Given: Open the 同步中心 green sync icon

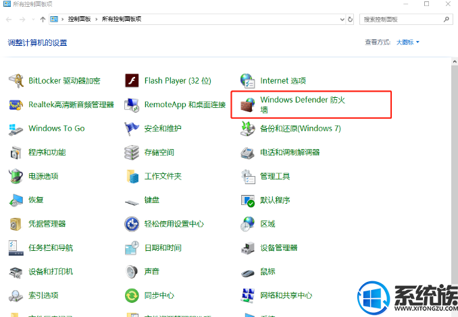Looking at the screenshot, I should click(x=132, y=296).
